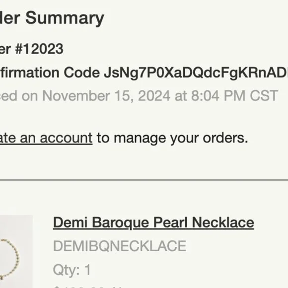Open the Demi Baroque Pearl Necklace product link
This screenshot has width=288, height=288.
pos(153,222)
